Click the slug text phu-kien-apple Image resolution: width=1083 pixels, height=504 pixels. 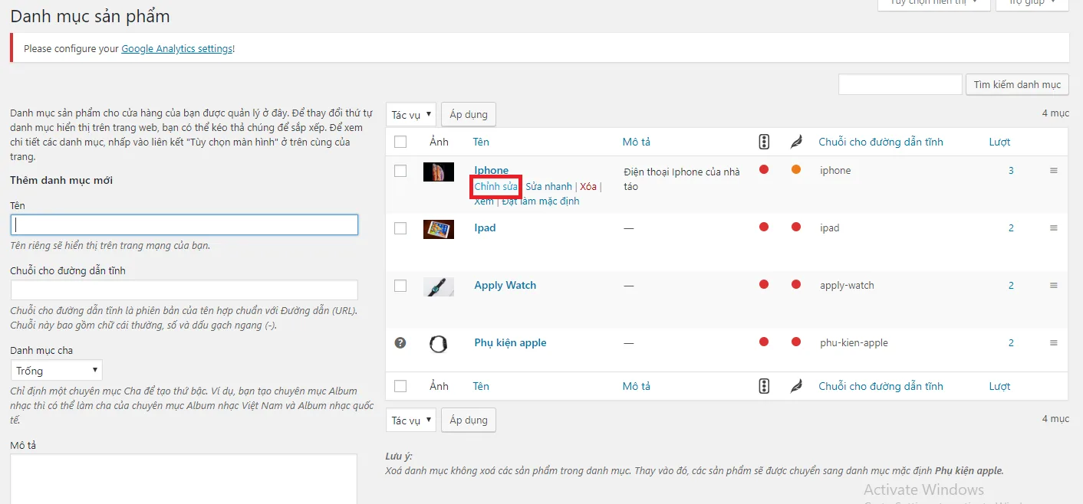click(x=854, y=343)
